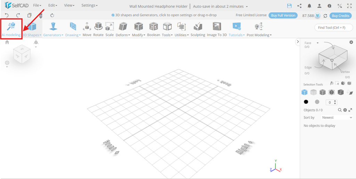Open the Edit menu
356x179 pixels.
(53, 6)
